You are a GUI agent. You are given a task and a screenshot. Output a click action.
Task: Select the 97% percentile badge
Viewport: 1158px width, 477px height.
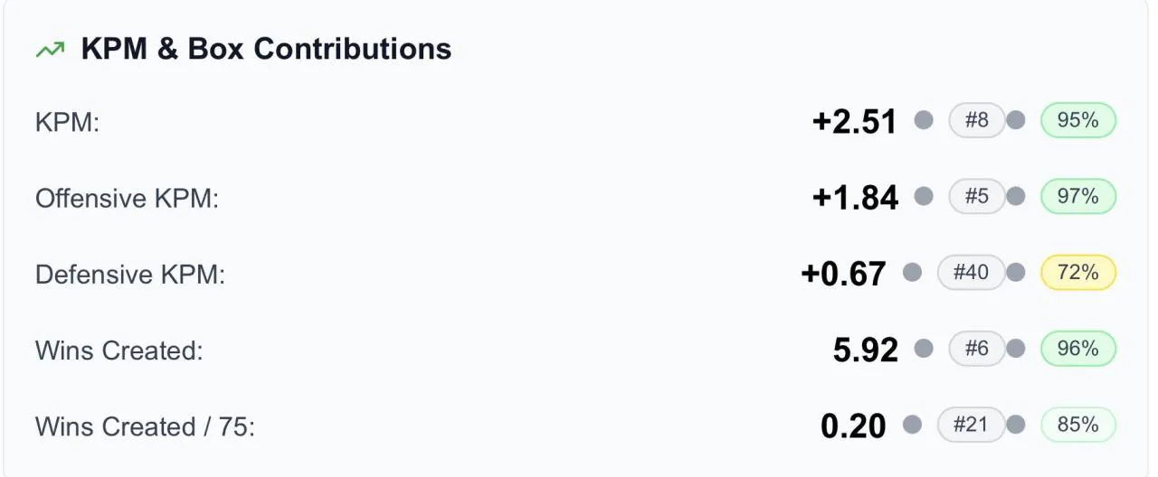(x=1078, y=196)
